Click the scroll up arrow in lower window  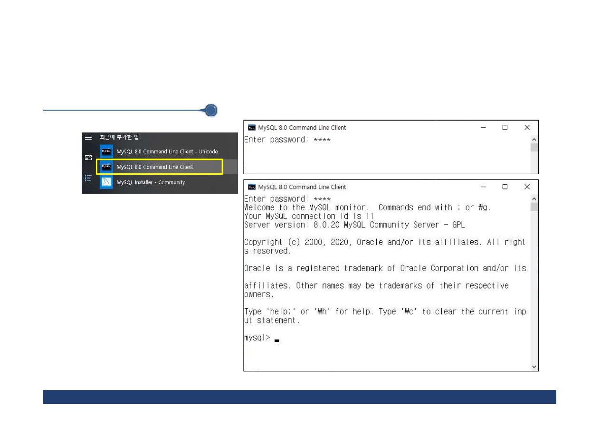[534, 199]
